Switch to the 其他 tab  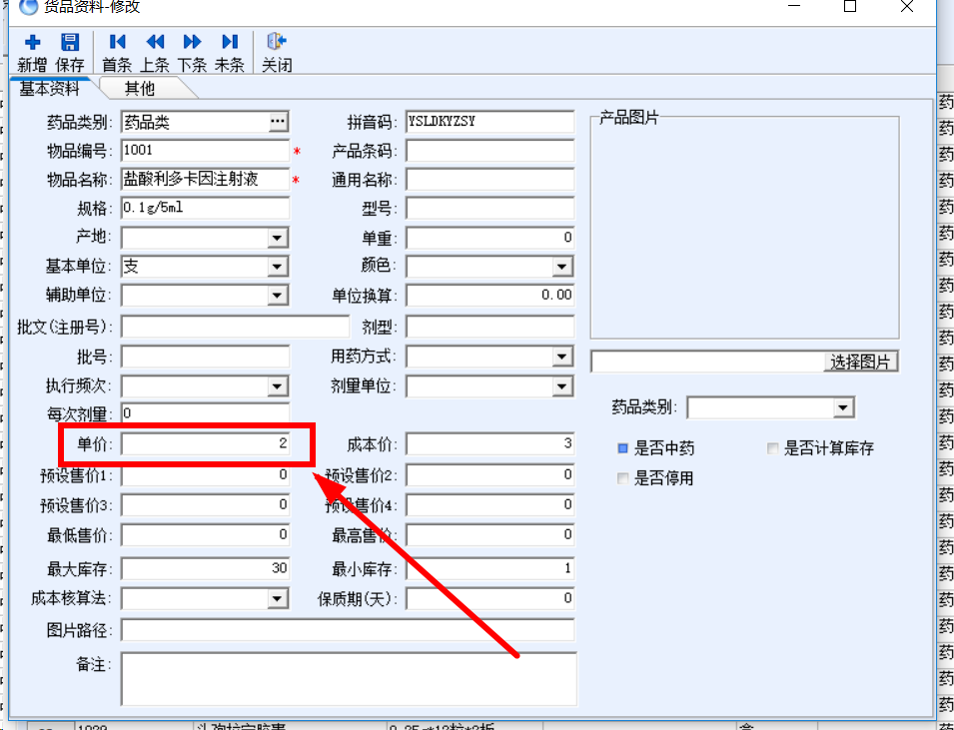[x=140, y=89]
